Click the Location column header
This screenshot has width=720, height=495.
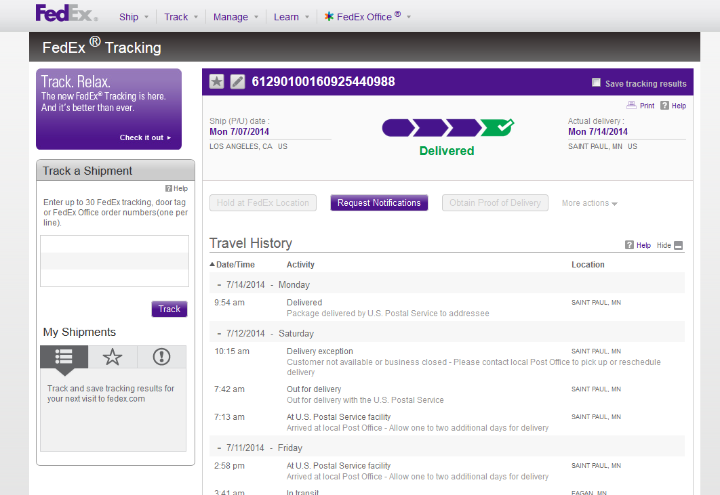pos(588,265)
